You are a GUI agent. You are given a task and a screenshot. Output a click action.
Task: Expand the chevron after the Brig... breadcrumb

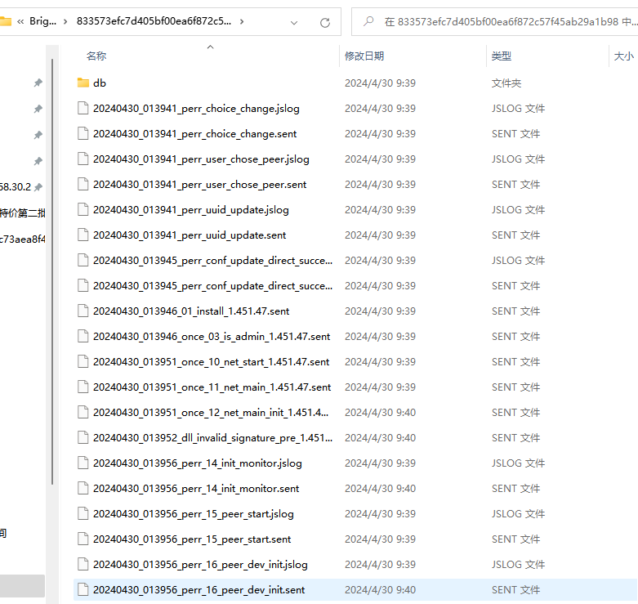point(65,21)
